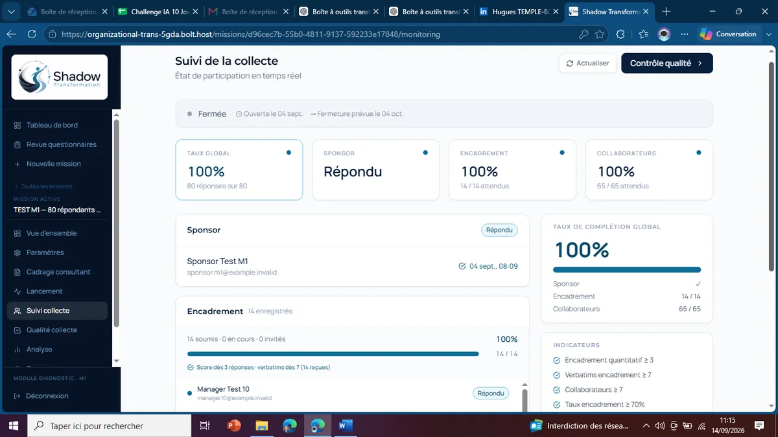Open the browser Settings and more menu
778x437 pixels.
[685, 34]
